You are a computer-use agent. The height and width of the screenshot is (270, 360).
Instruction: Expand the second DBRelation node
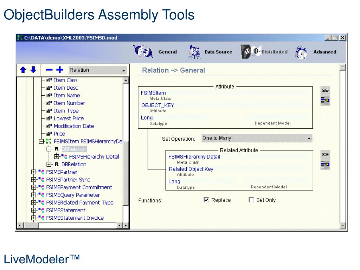pos(49,165)
